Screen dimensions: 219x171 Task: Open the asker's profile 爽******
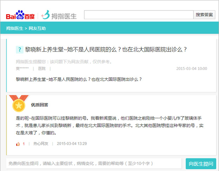pyautogui.click(x=22, y=69)
